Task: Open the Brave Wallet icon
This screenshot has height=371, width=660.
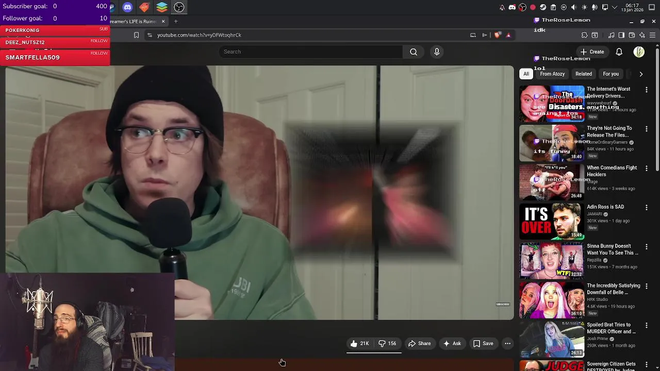Action: click(632, 35)
